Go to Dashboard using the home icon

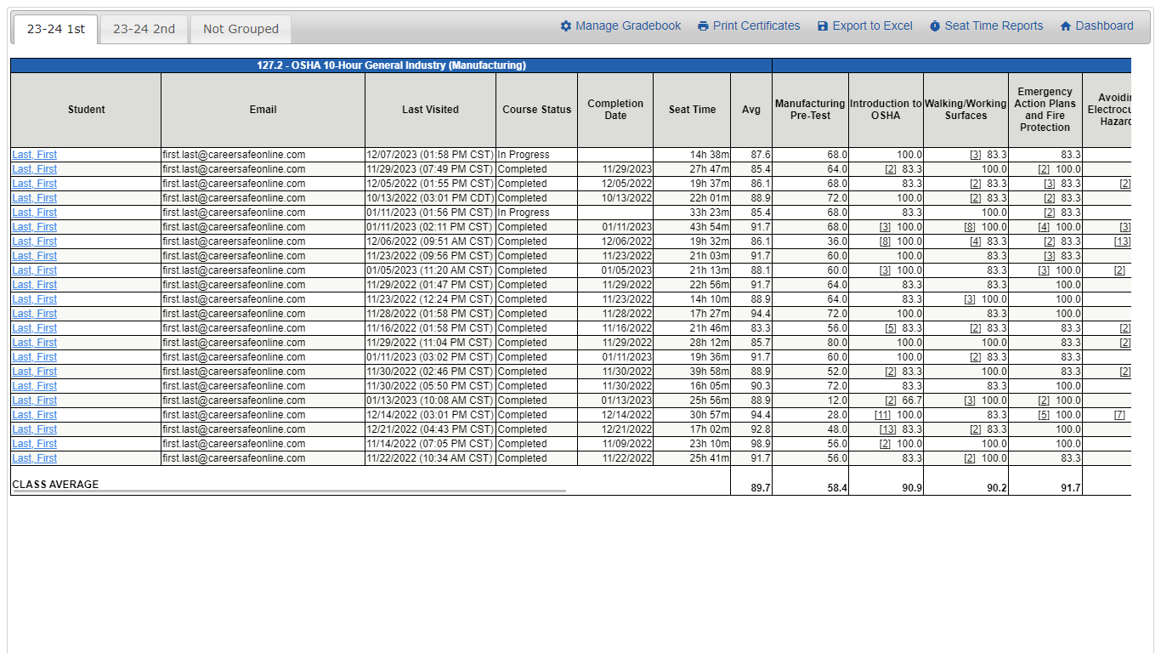point(1066,26)
